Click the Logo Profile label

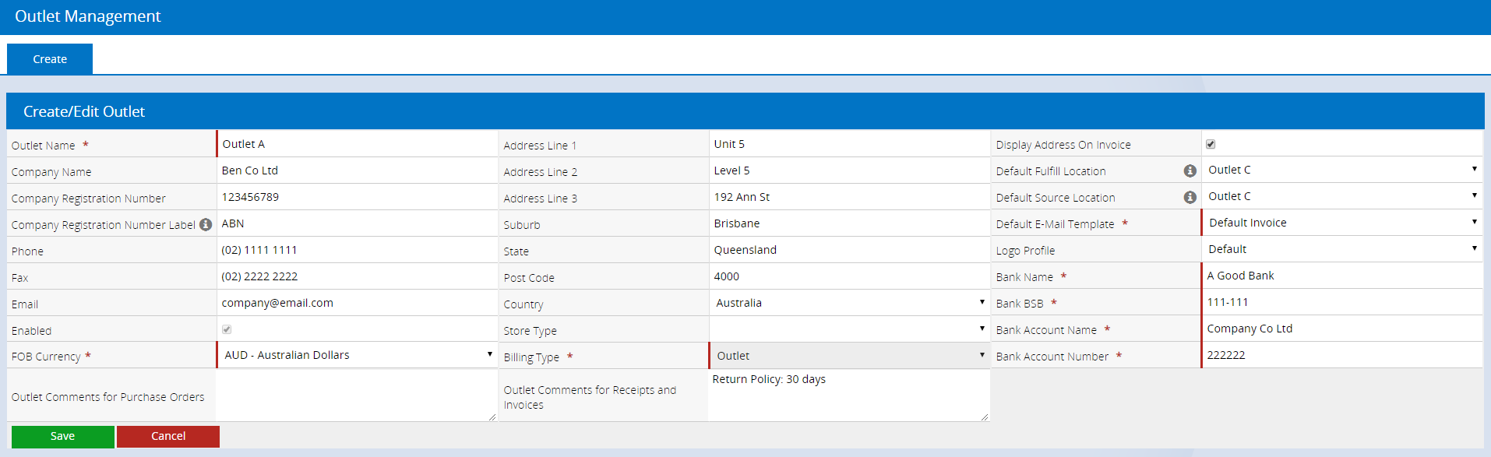point(1025,251)
